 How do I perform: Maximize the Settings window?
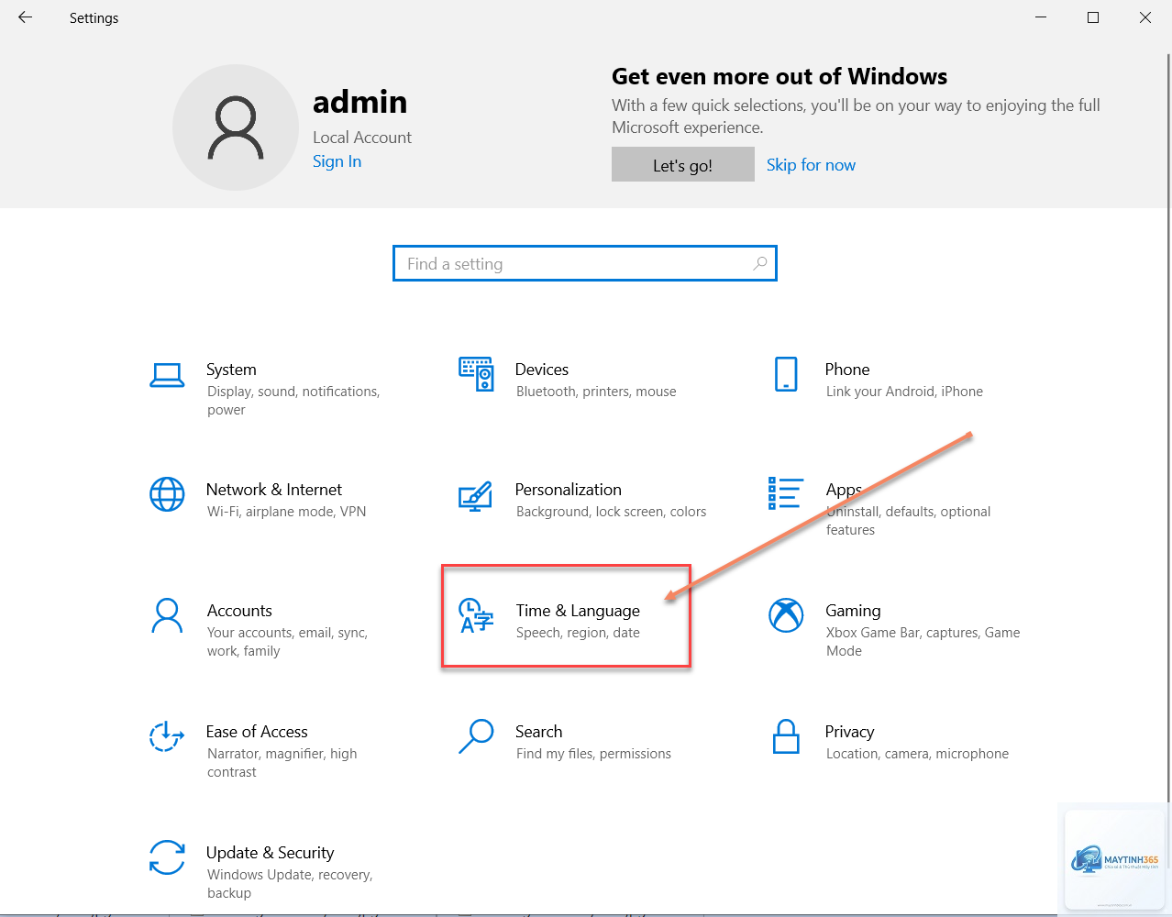[x=1093, y=17]
